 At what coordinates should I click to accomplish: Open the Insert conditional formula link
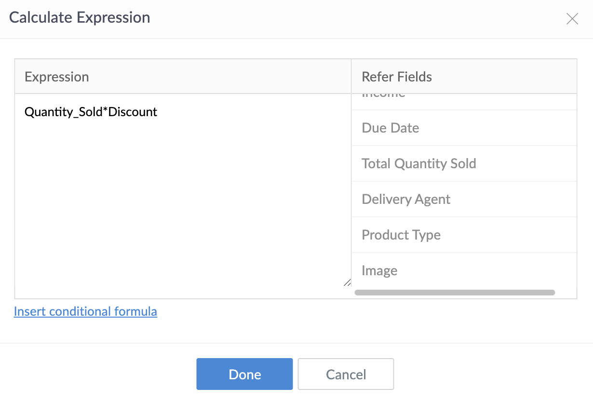pyautogui.click(x=85, y=311)
